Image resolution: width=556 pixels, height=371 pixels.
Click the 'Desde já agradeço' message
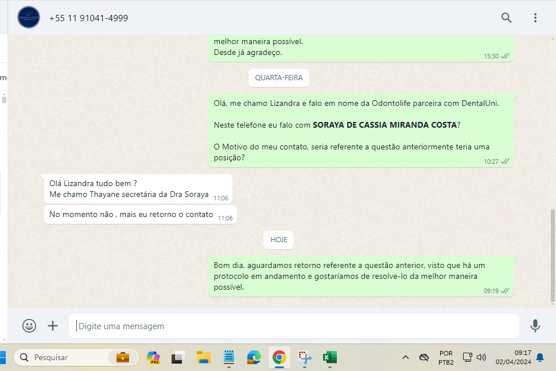point(361,49)
